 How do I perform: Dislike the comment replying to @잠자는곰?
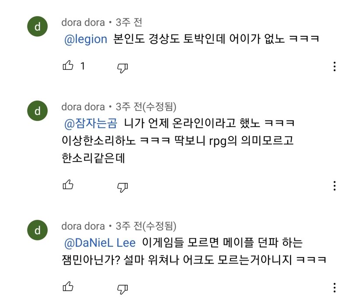122,186
